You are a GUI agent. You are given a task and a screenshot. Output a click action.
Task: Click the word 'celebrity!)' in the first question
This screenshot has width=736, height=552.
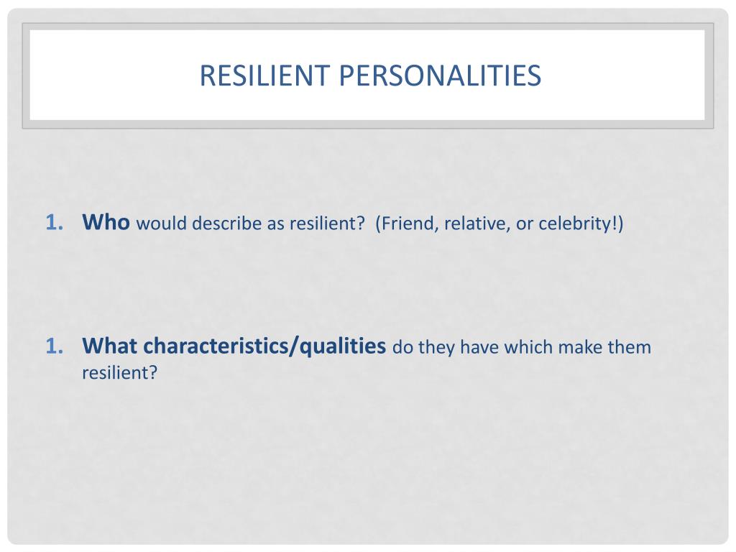(x=581, y=224)
